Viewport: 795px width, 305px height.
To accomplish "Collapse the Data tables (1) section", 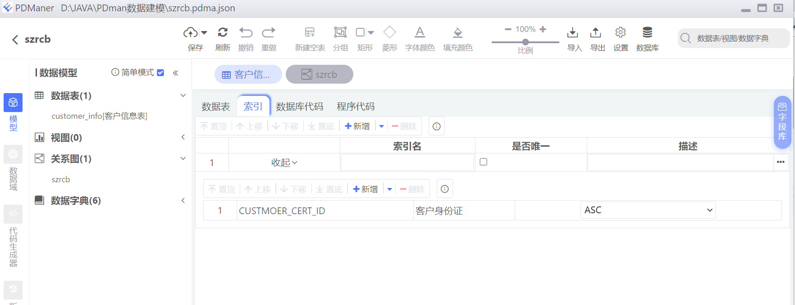I will [183, 95].
